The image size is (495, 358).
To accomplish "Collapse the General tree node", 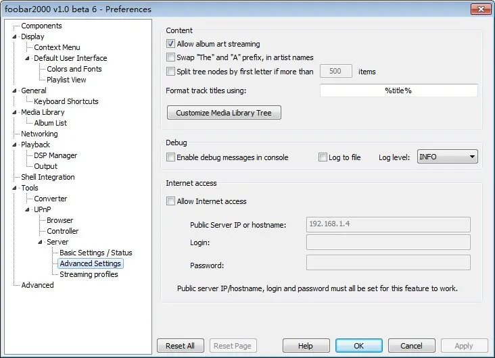I will point(14,91).
